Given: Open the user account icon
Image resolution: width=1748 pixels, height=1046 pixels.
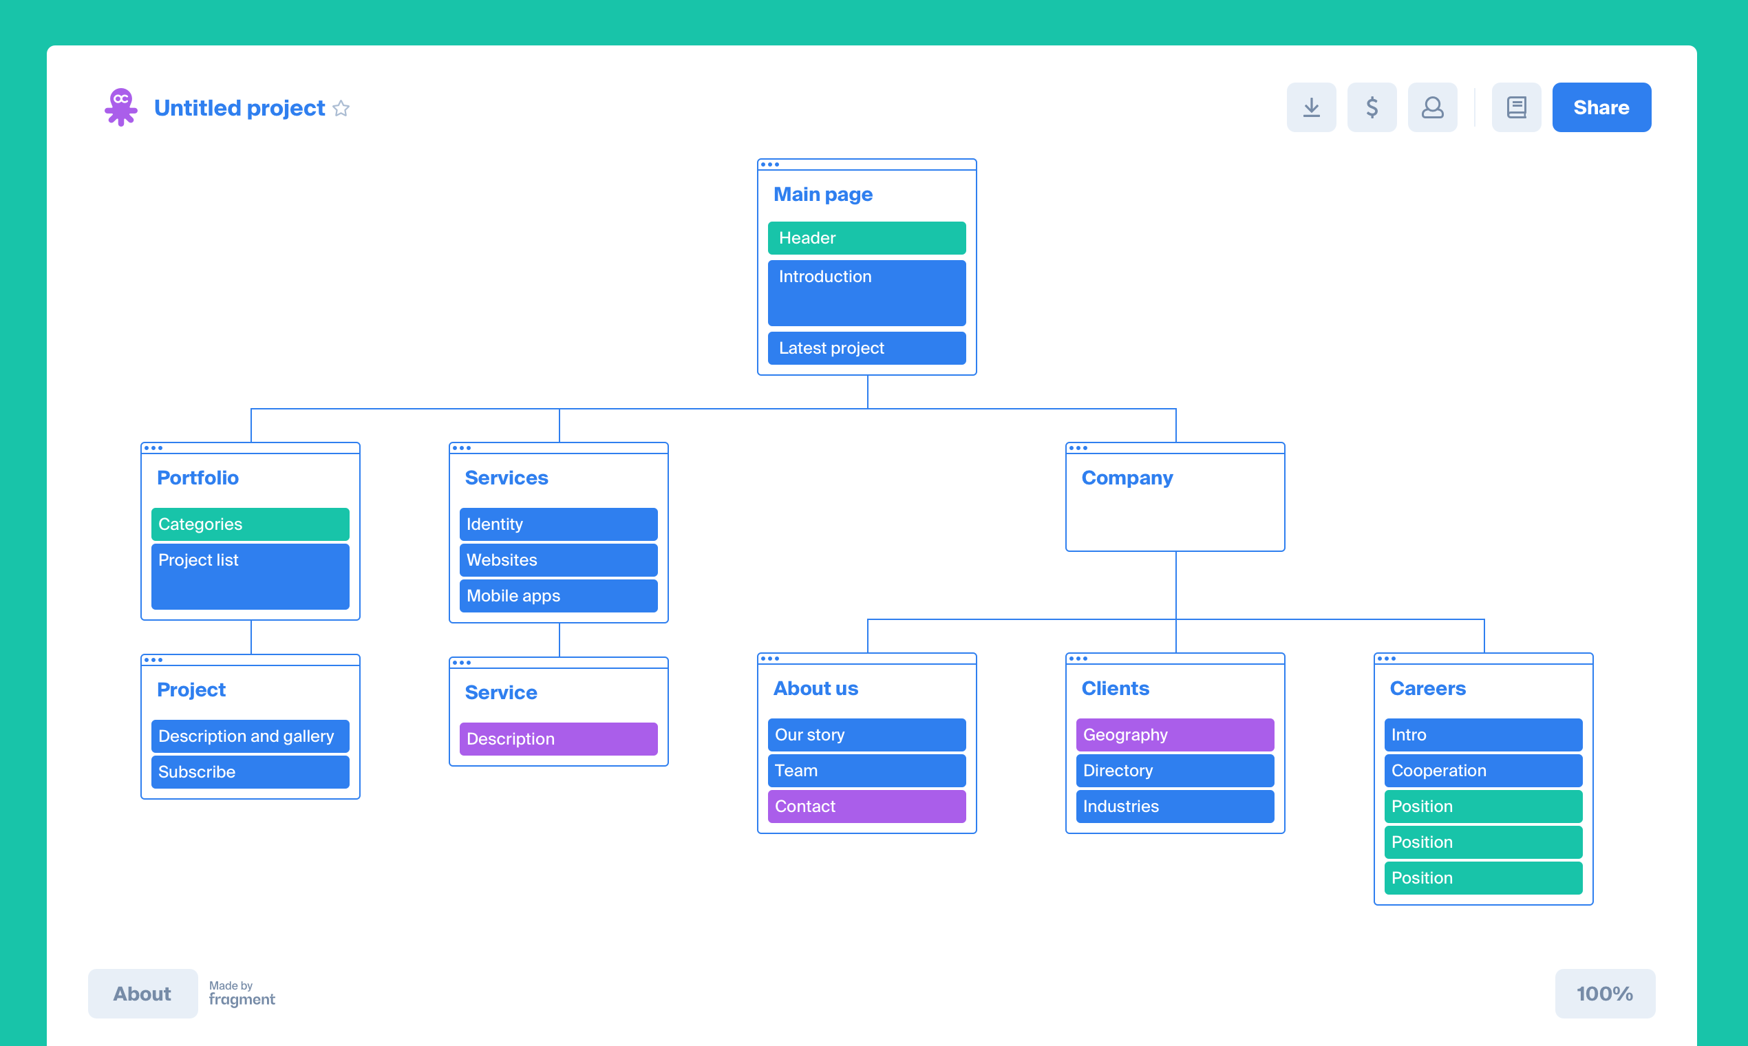Looking at the screenshot, I should click(1432, 107).
